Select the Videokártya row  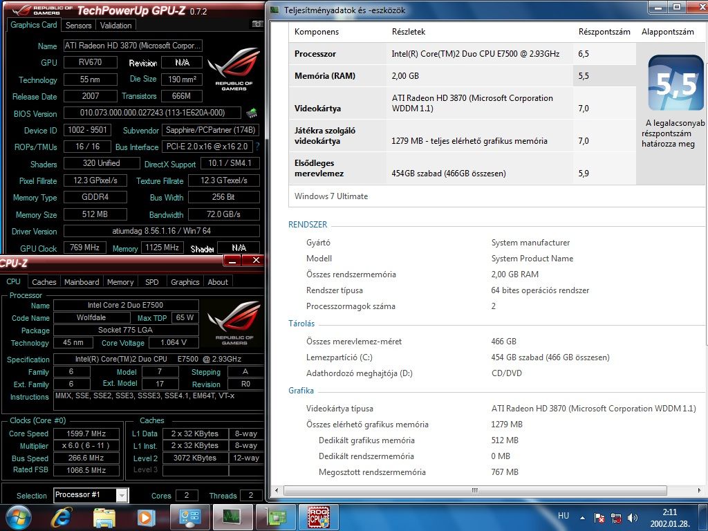[x=463, y=103]
